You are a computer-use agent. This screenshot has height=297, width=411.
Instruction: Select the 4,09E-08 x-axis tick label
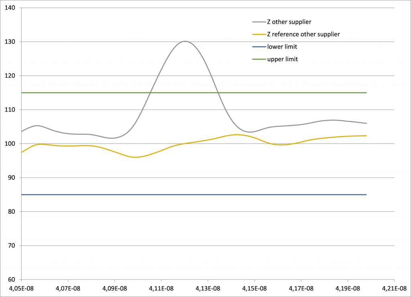click(x=114, y=288)
